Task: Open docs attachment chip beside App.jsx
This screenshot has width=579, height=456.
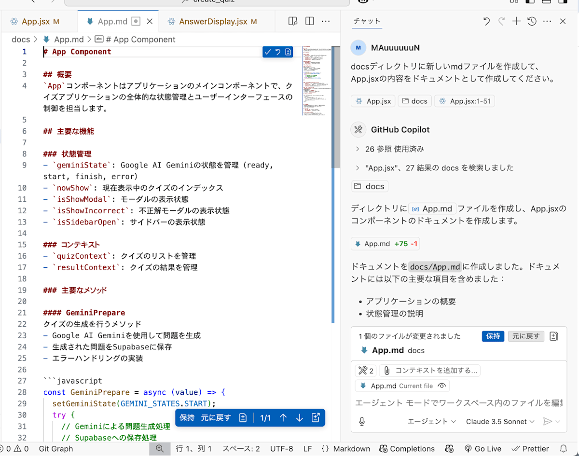Action: (x=414, y=101)
